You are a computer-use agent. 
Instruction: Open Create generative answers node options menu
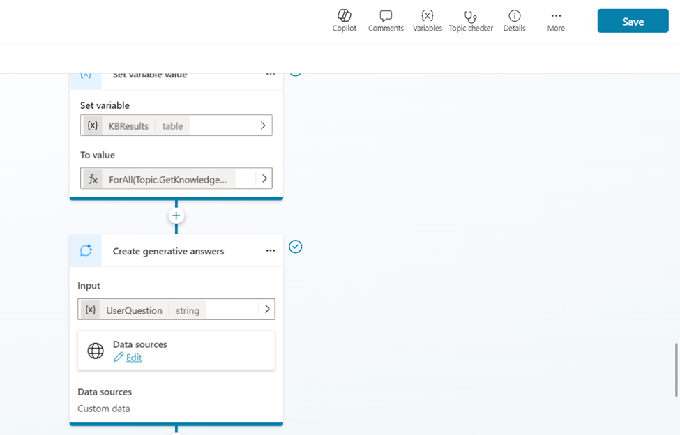click(x=271, y=251)
